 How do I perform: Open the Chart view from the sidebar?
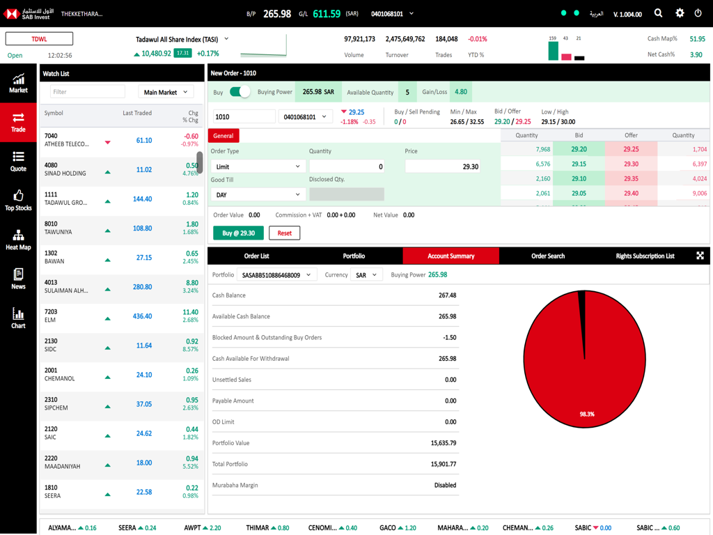pyautogui.click(x=17, y=319)
